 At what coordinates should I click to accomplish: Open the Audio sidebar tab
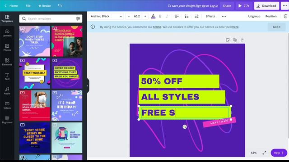tap(7, 91)
